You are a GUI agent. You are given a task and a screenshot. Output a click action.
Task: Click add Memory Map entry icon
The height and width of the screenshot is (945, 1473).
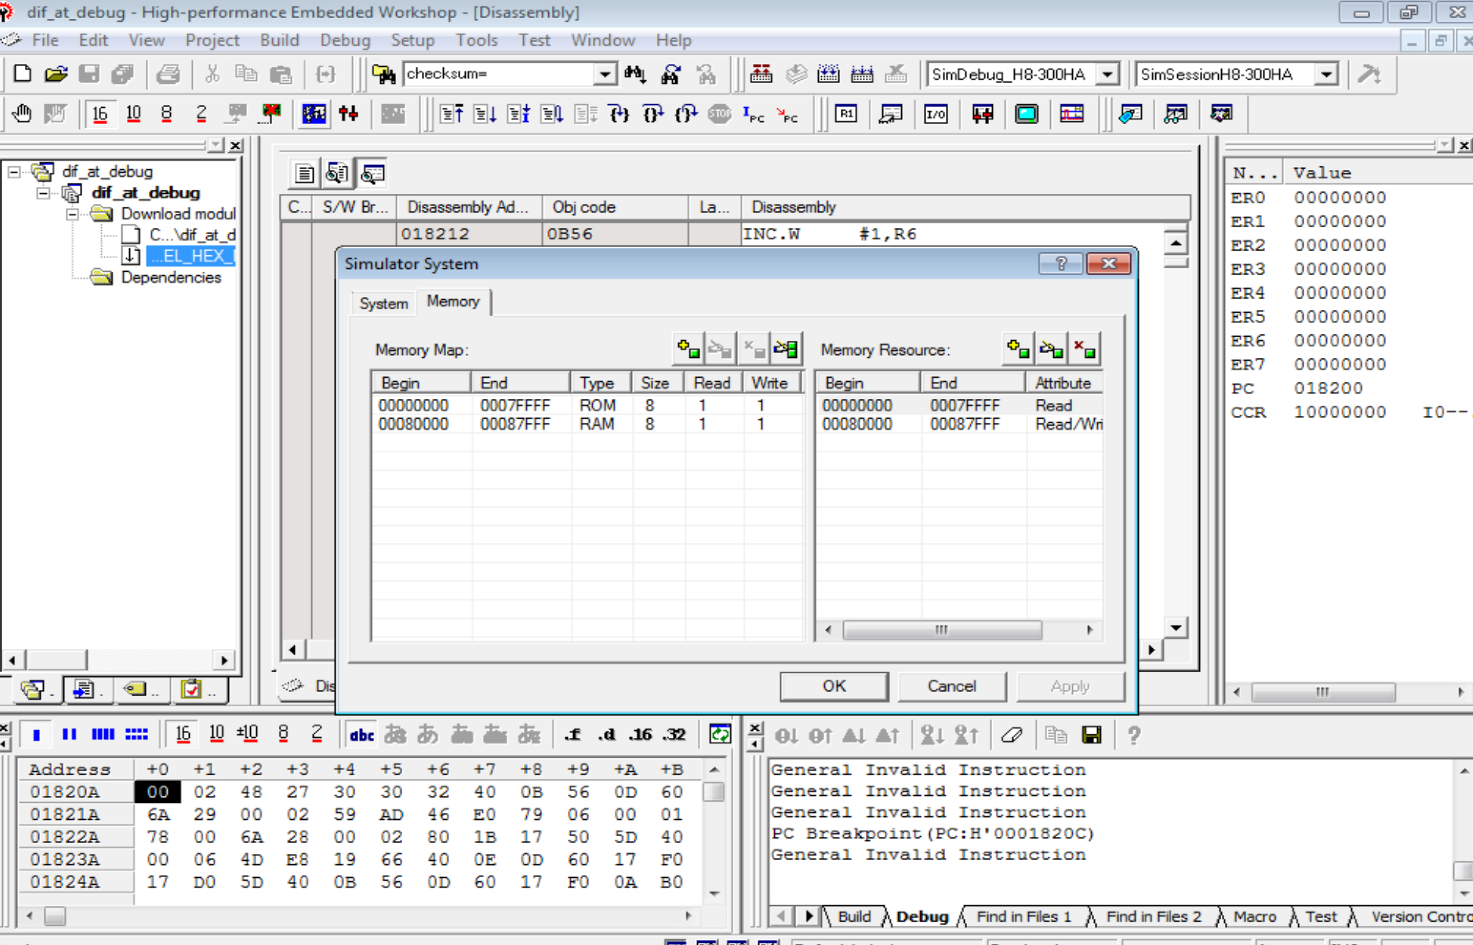click(x=688, y=349)
